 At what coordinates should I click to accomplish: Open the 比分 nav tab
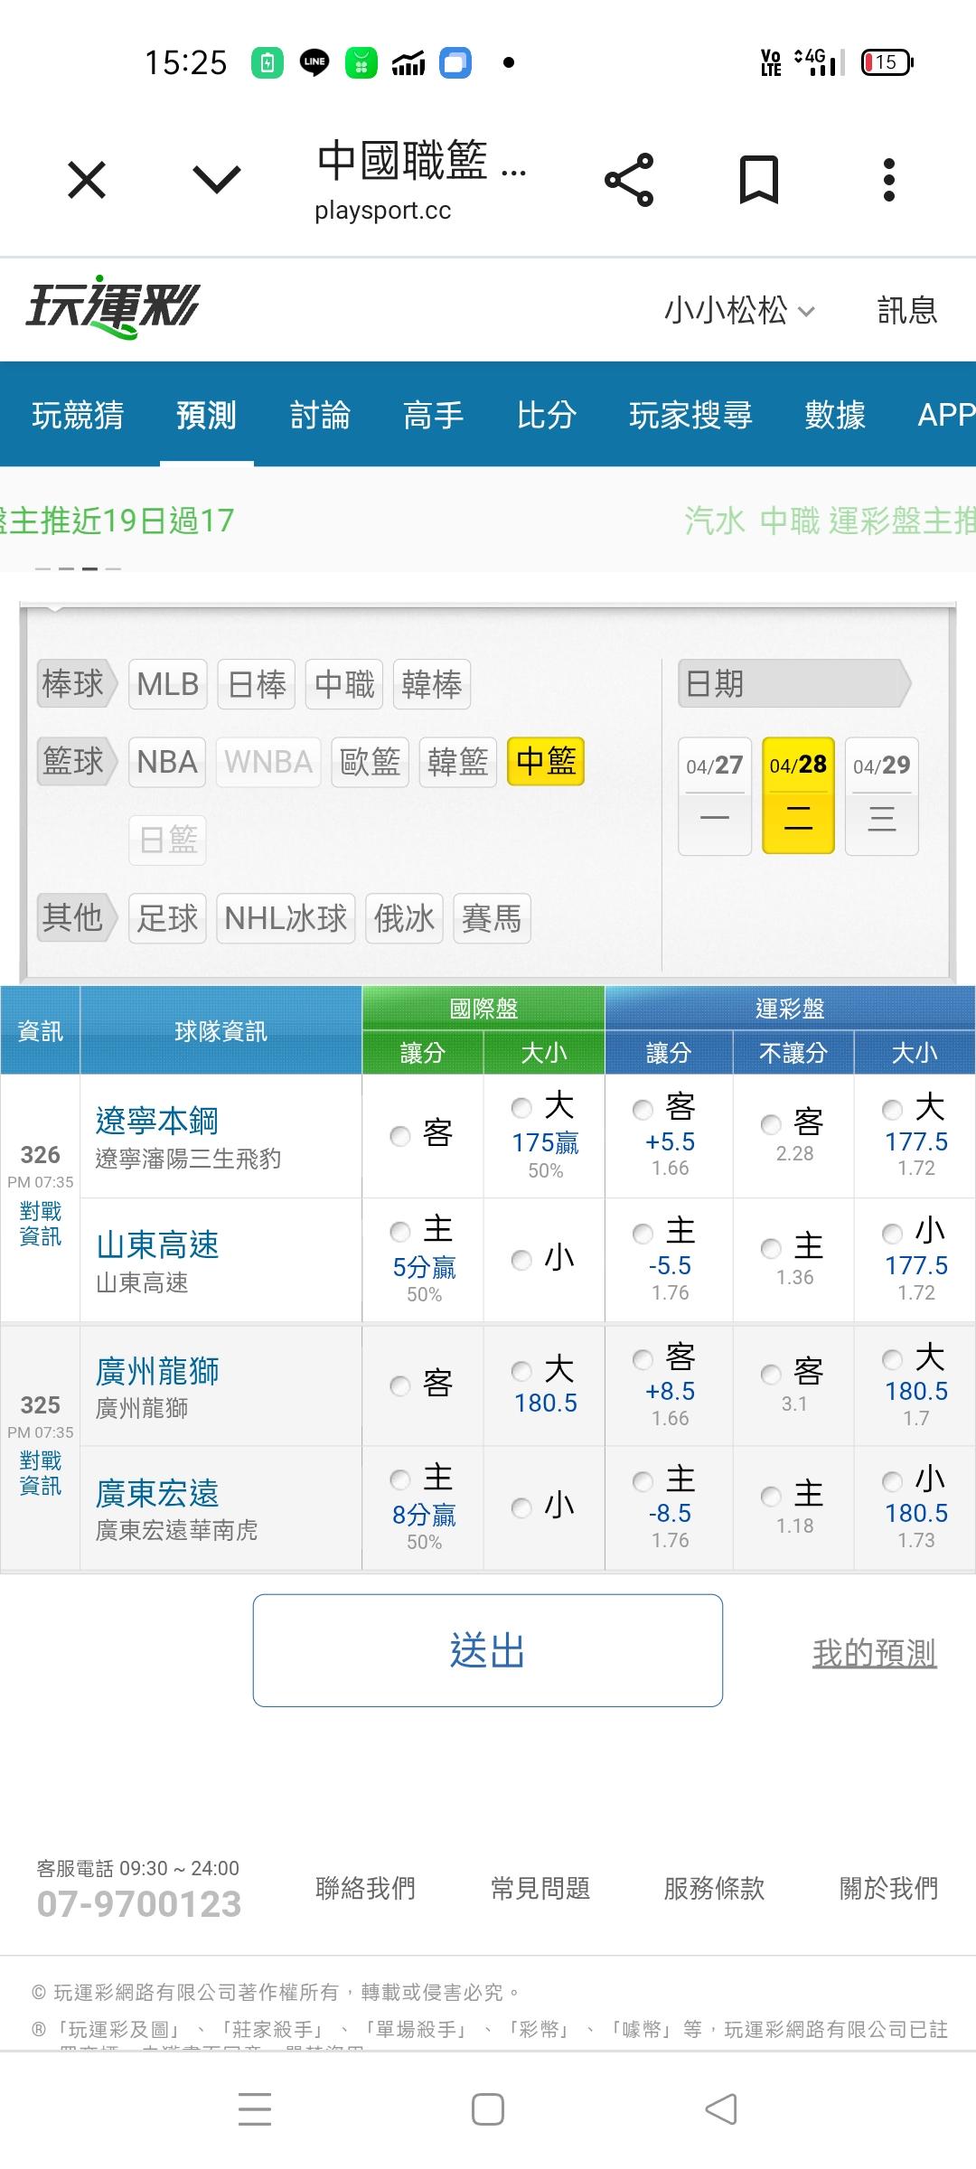tap(546, 415)
